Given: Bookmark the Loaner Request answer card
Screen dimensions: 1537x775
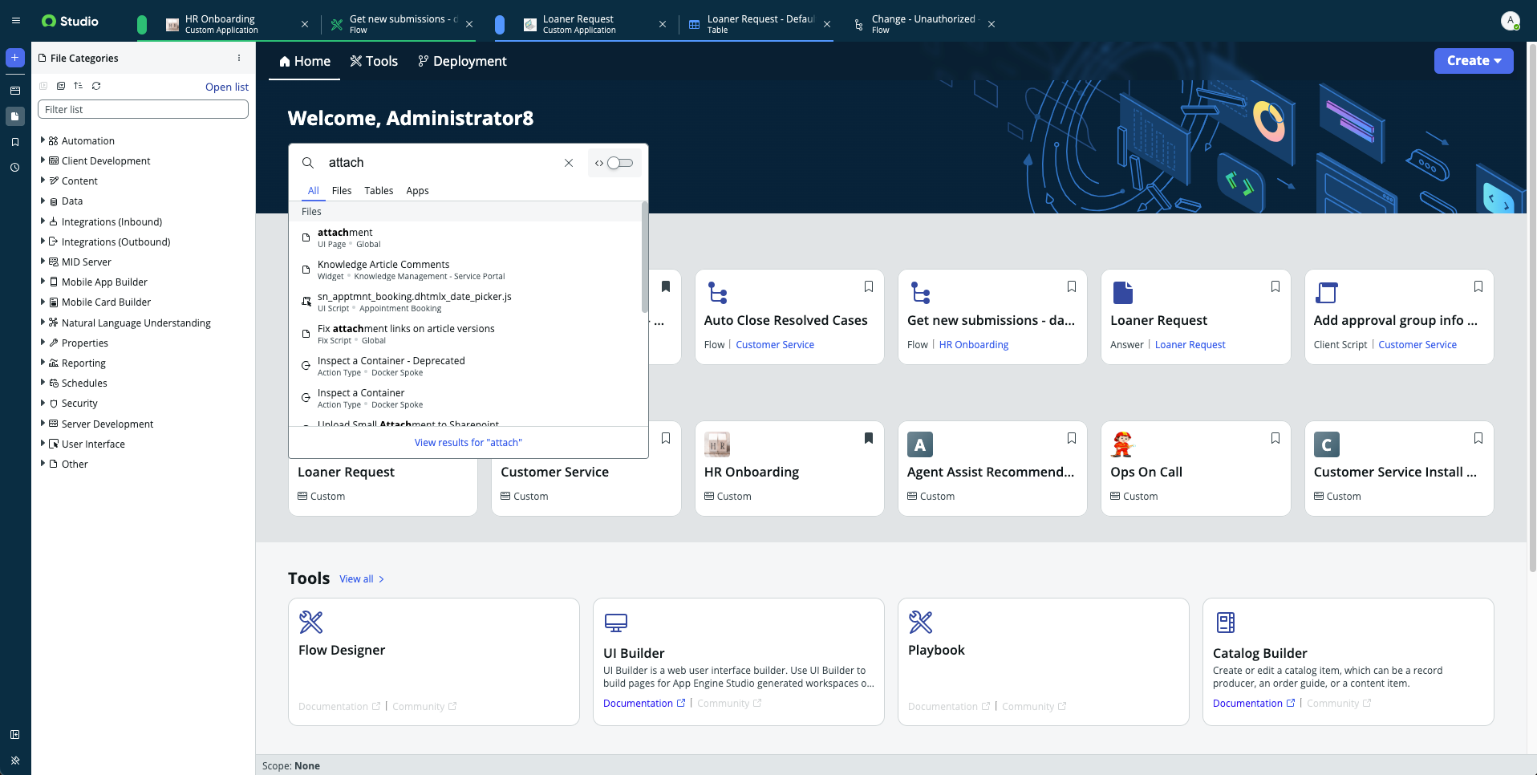Looking at the screenshot, I should coord(1275,287).
